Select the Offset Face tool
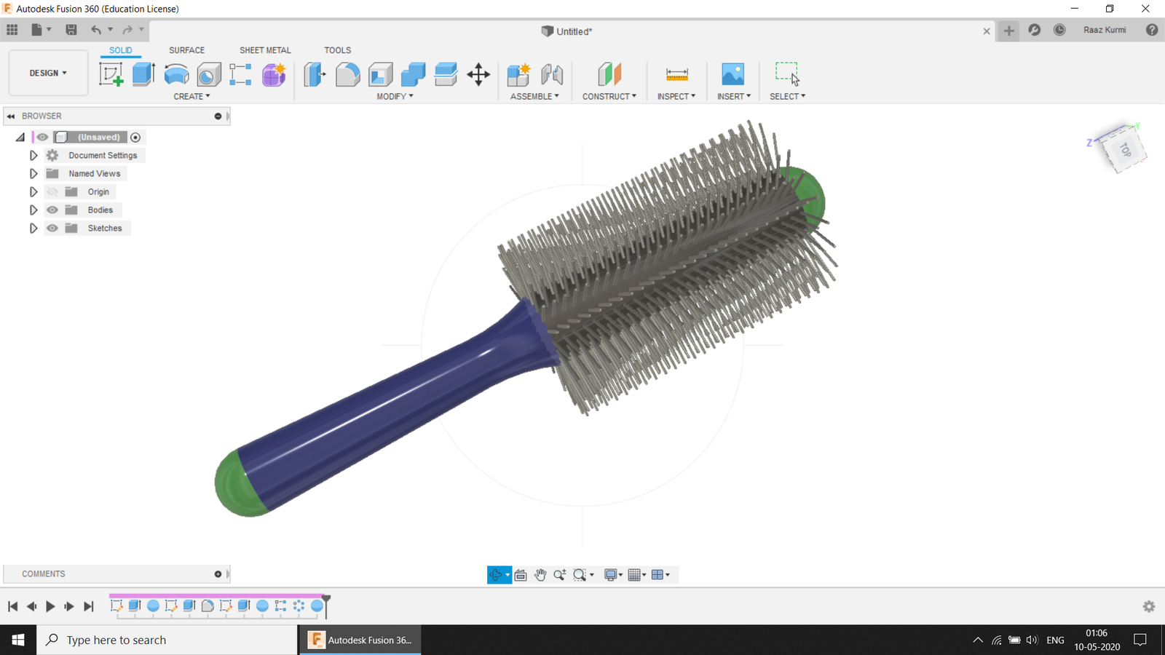Viewport: 1165px width, 655px height. (x=446, y=74)
